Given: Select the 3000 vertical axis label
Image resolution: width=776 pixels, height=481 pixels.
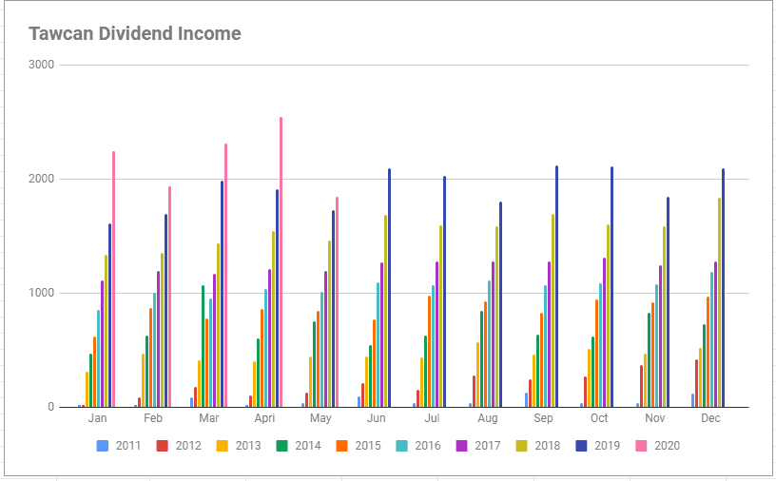Looking at the screenshot, I should point(42,65).
